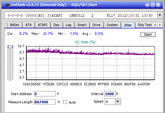This screenshot has width=165, height=113.
Task: Click the Start button
Action: pyautogui.click(x=148, y=35)
